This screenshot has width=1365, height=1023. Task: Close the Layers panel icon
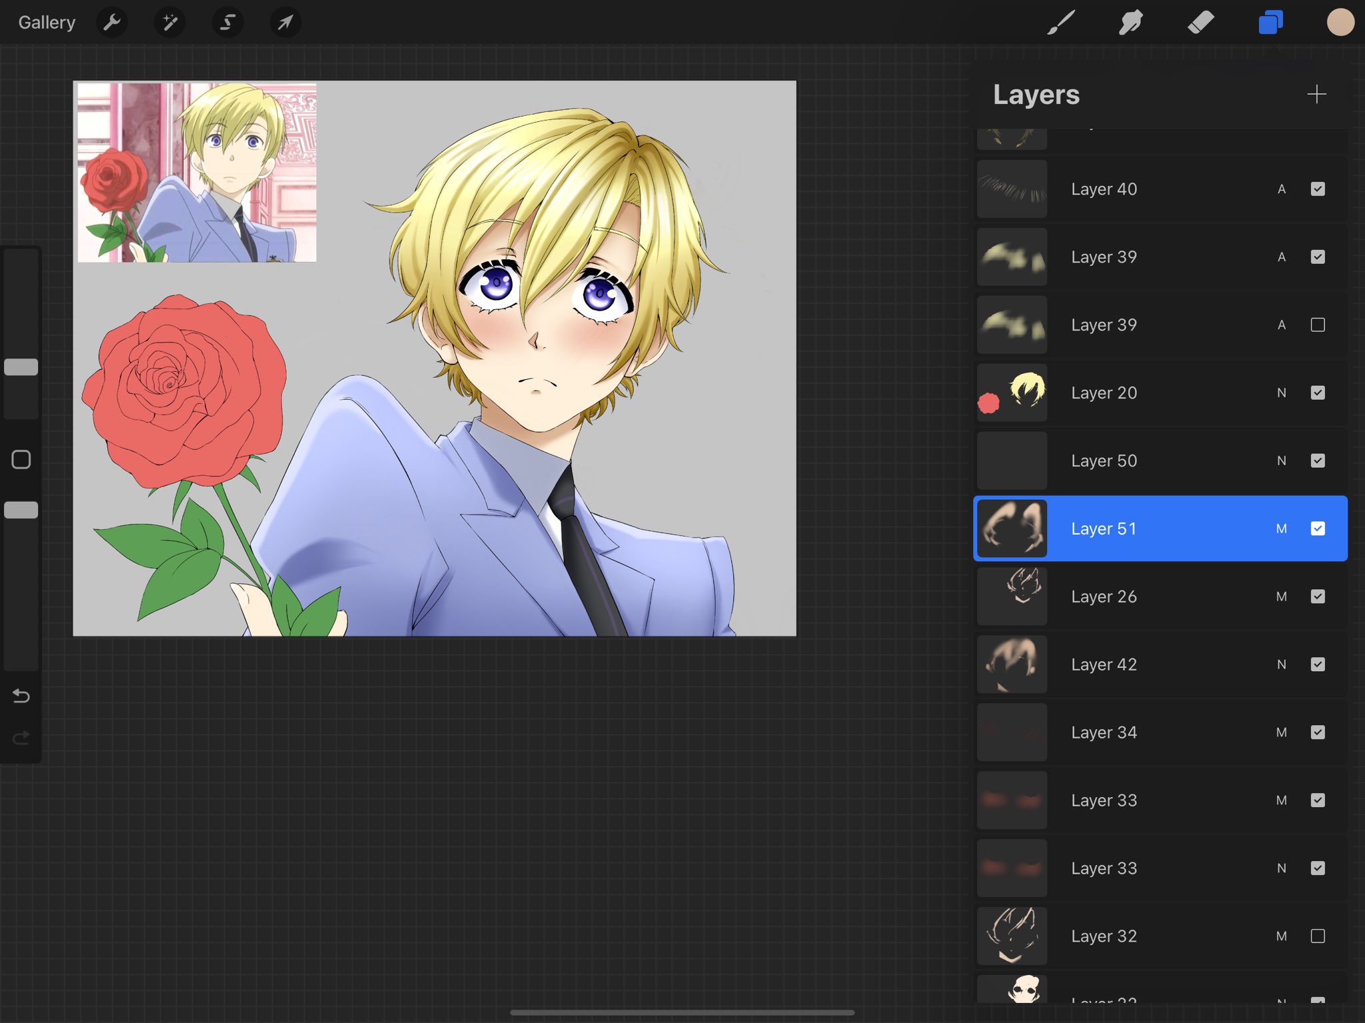pyautogui.click(x=1270, y=23)
